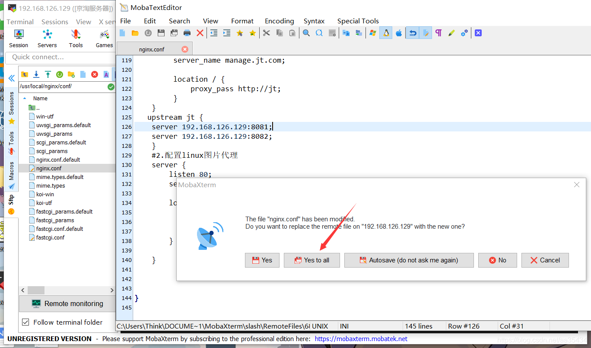Image resolution: width=591 pixels, height=348 pixels.
Task: Click the Remote monitoring button
Action: (67, 303)
